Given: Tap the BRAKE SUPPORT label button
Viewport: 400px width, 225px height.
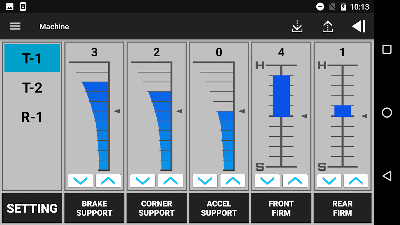Looking at the screenshot, I should pos(94,208).
